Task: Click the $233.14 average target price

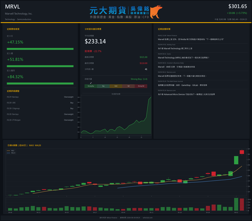Action: coord(95,41)
